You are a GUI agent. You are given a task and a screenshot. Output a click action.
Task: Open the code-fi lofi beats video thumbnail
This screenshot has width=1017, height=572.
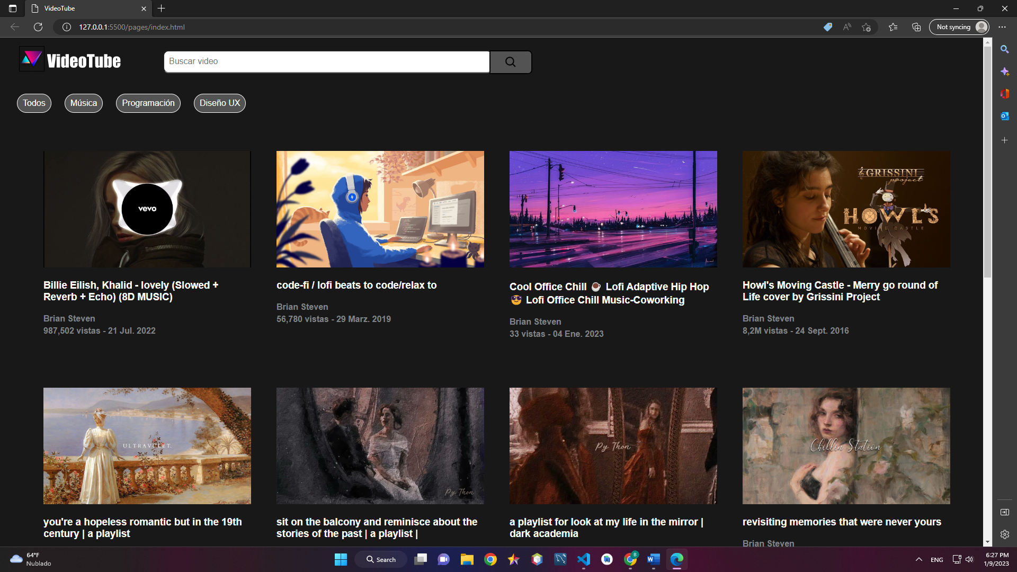[380, 209]
